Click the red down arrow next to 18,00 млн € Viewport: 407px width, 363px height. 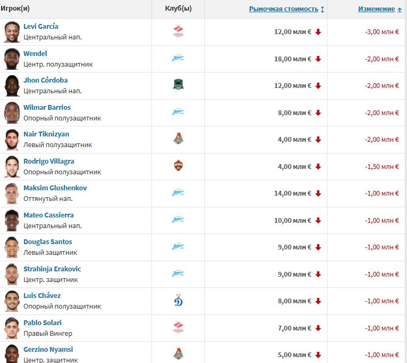(x=318, y=59)
